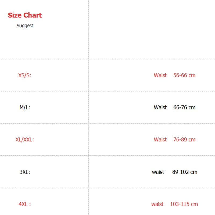Click the 76-89 cm waist value
Screen dimensions: 215x215
tap(184, 140)
